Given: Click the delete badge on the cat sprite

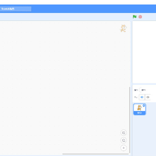Looking at the screenshot, I should point(144,106).
